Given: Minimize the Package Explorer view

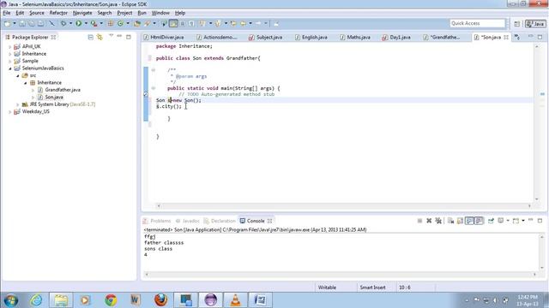Looking at the screenshot, I should pyautogui.click(x=119, y=37).
